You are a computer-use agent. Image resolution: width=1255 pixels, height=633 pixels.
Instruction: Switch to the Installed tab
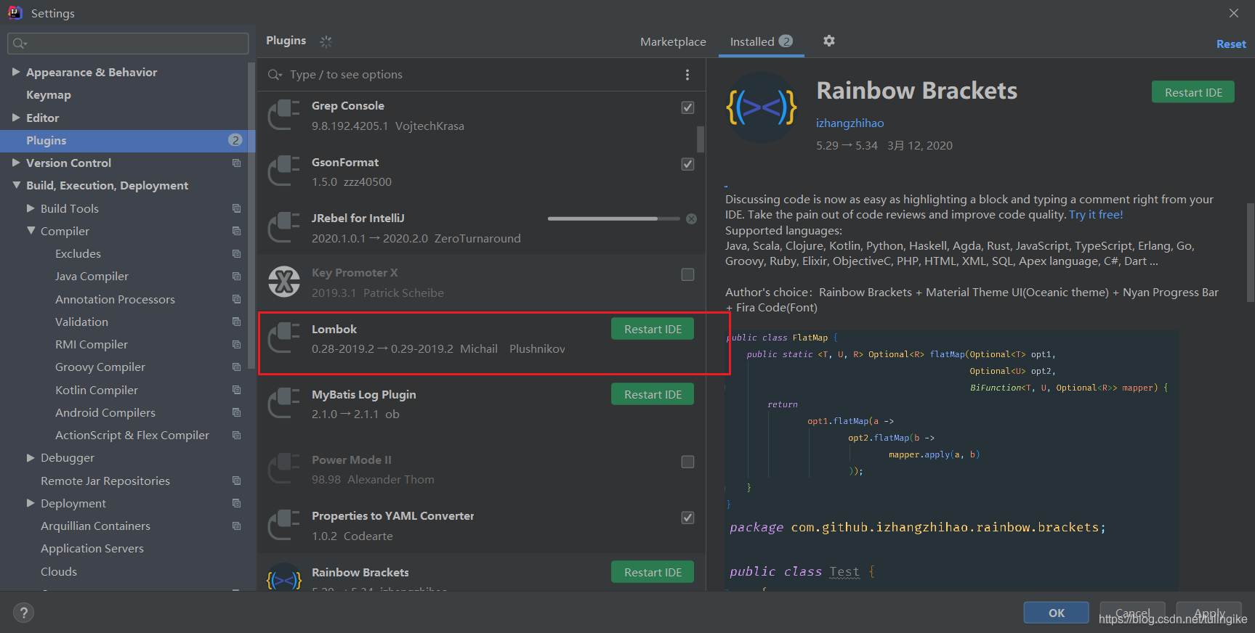(761, 42)
